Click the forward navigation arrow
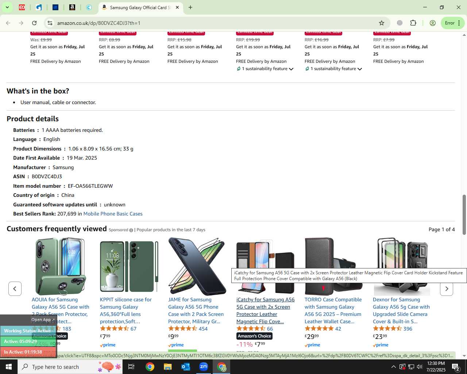Screen dimensions: 467x374 21,23
